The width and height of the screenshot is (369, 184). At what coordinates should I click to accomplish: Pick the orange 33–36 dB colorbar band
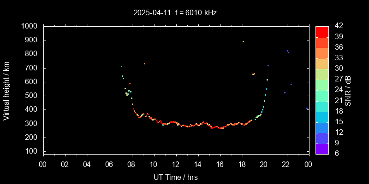click(x=322, y=53)
